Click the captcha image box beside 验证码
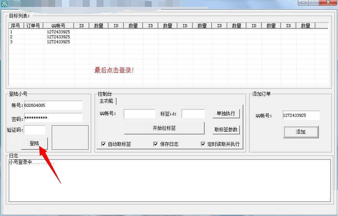Viewport: 338px width, 216px height. (70, 137)
